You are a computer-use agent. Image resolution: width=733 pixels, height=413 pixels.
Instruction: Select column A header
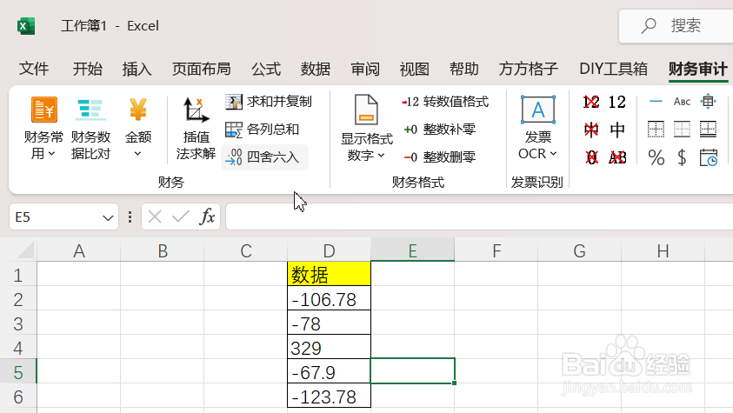79,251
